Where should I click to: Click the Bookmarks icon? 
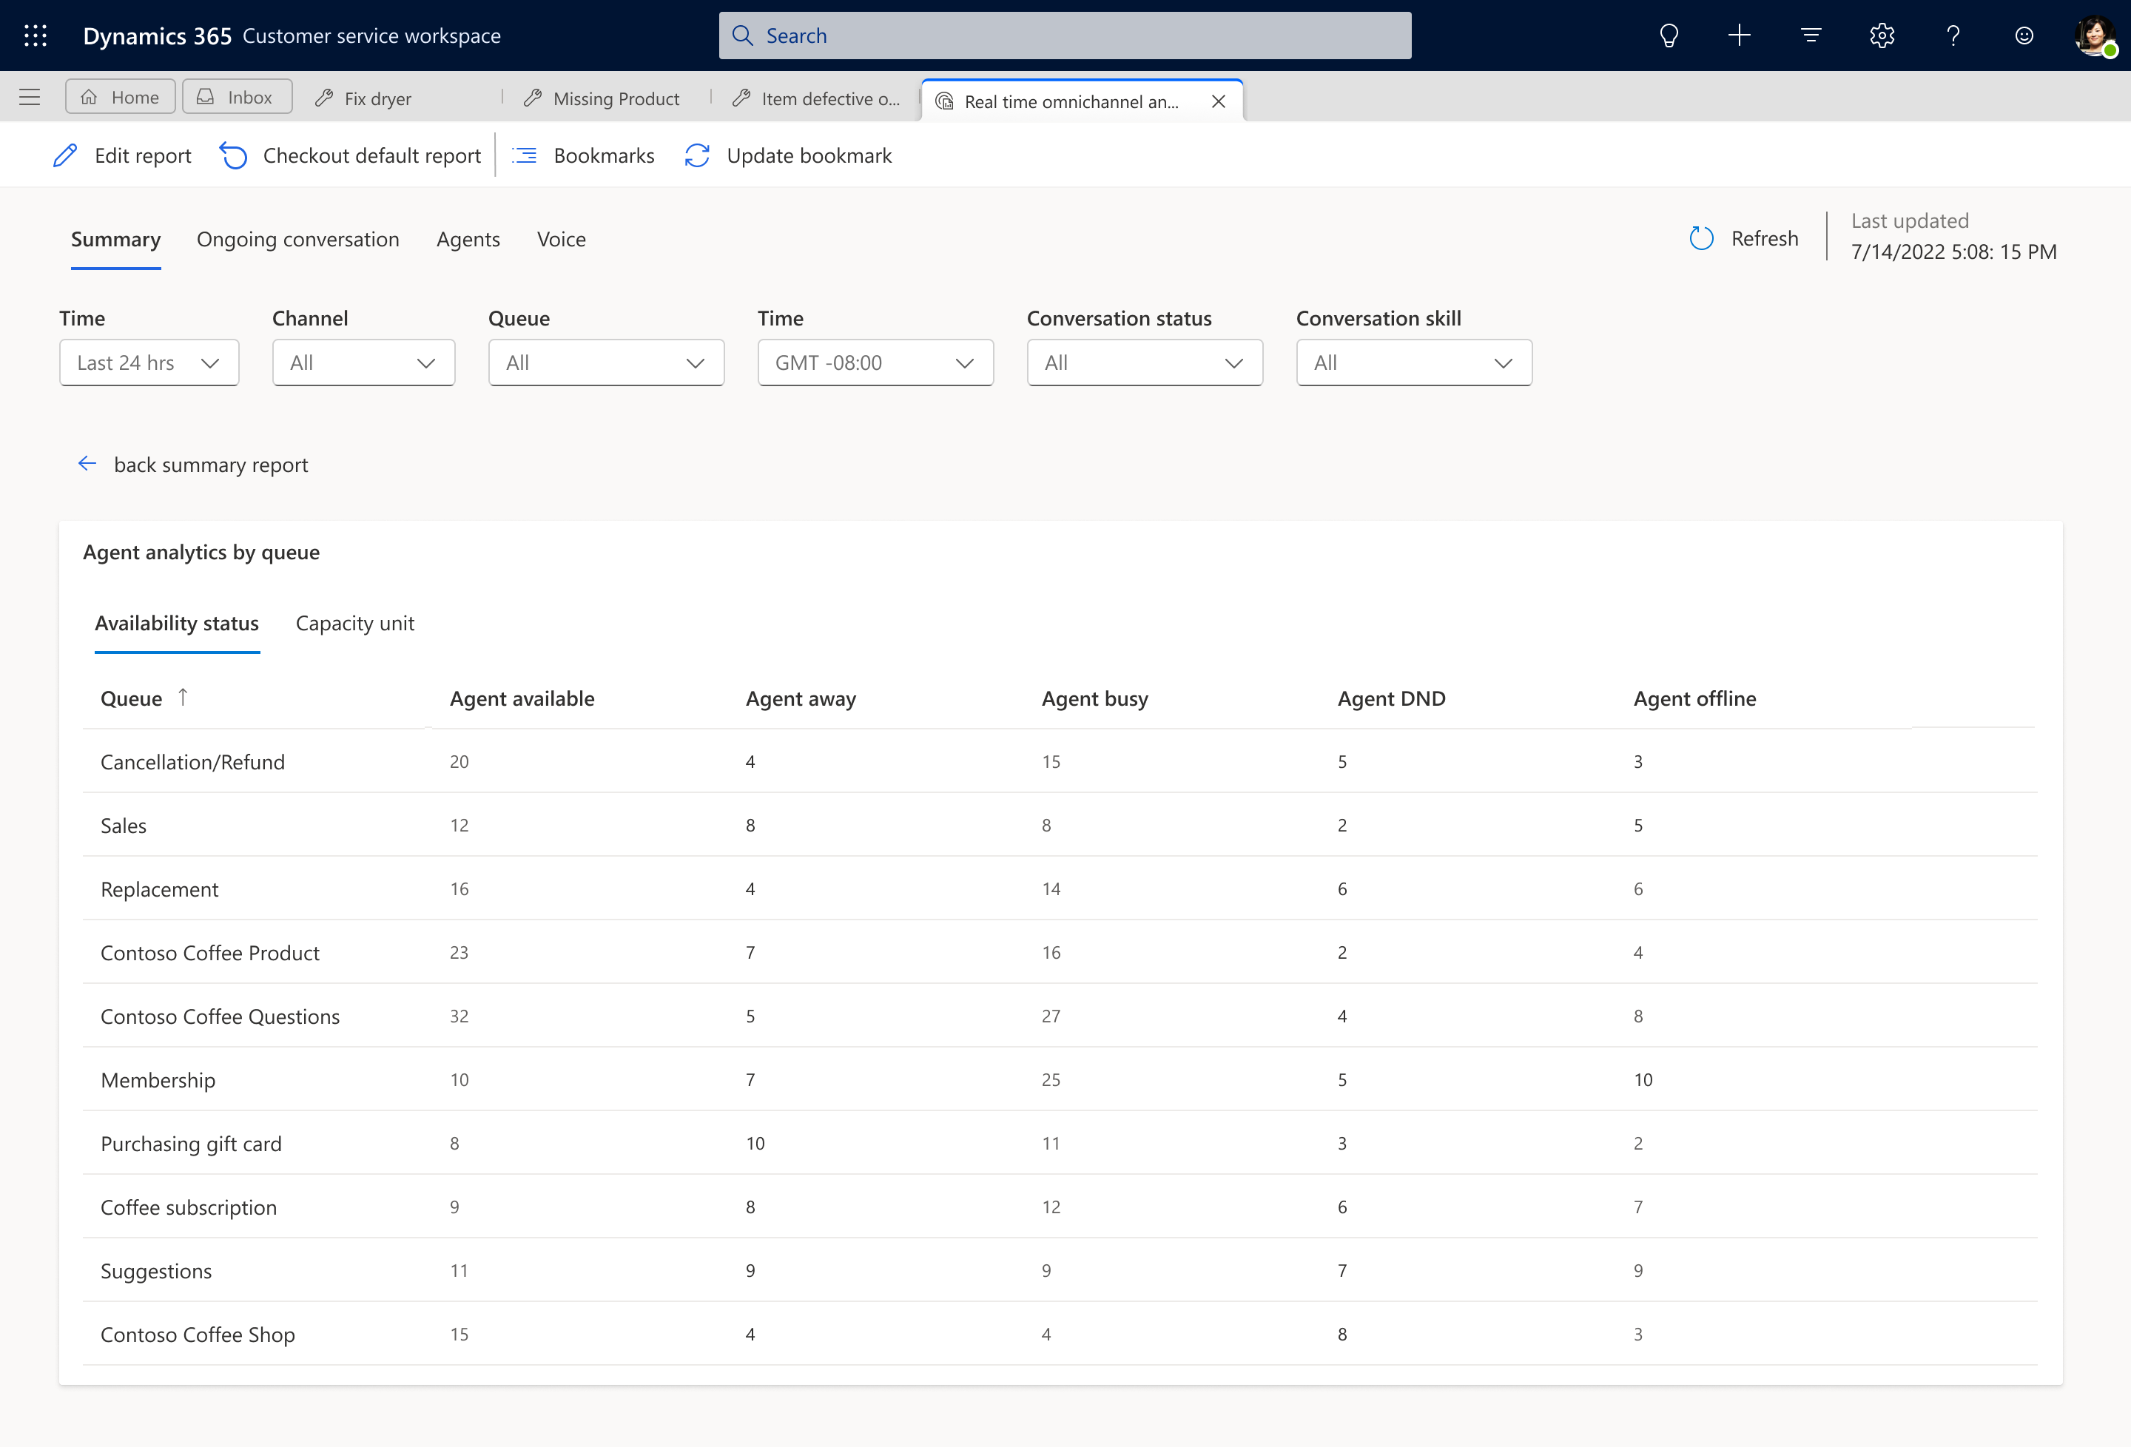click(526, 155)
